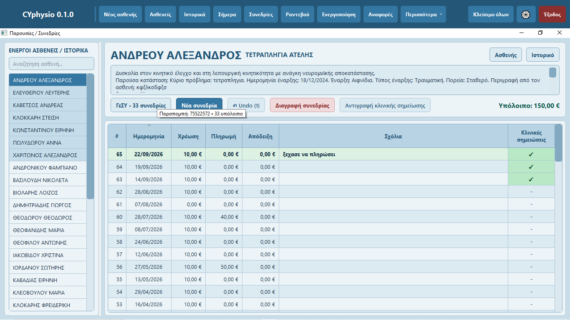Screen dimensions: 570x320
Task: Select patient ΘΕΟΦΑΝΙΔΗΣ ΜΑΡΙΑ
Action: 48,230
